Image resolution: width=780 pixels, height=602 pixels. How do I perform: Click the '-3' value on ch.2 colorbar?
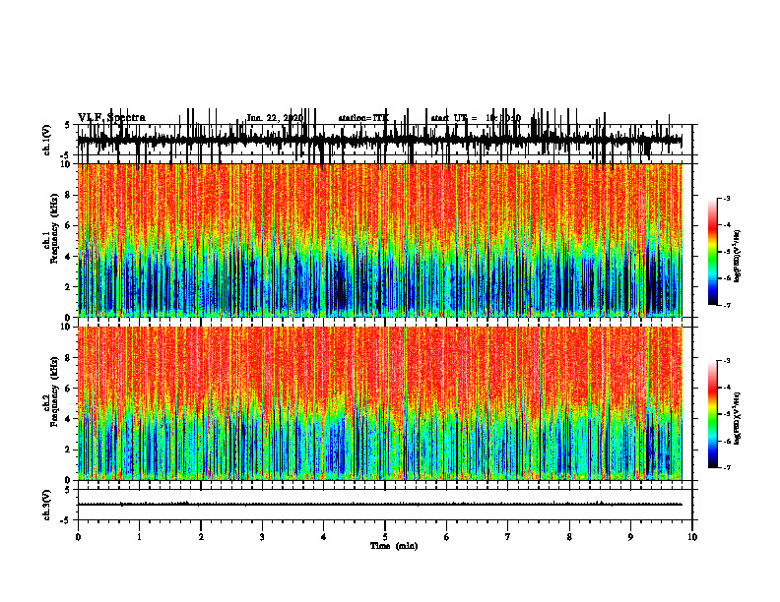(726, 361)
